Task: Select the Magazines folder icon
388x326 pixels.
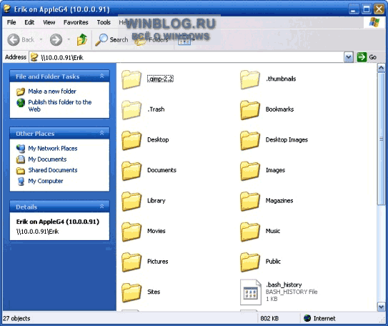Action: 250,201
